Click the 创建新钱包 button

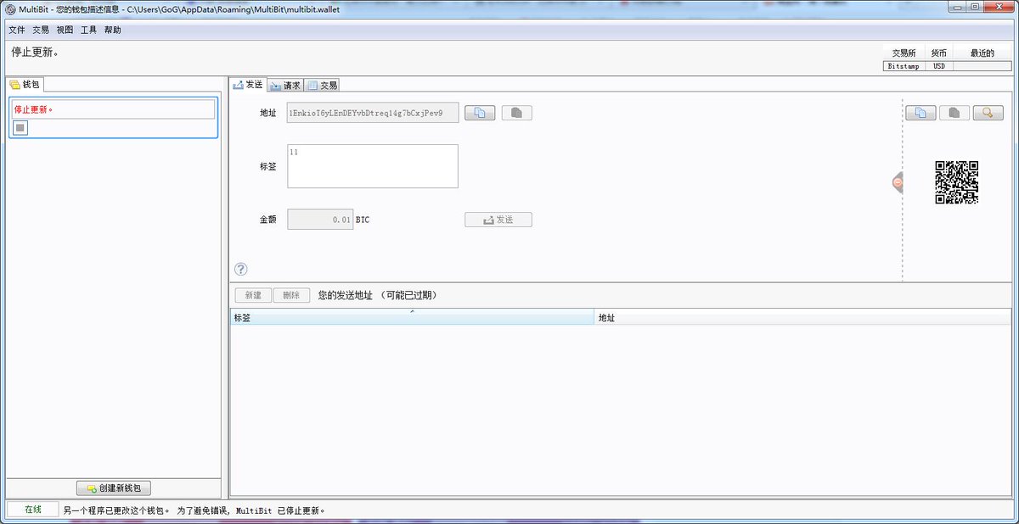(114, 488)
